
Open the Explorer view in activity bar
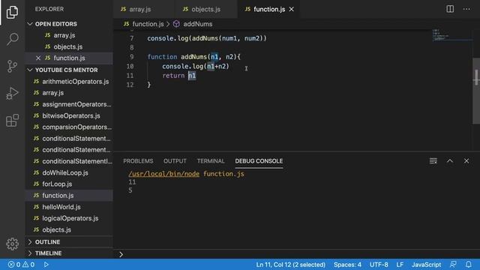pyautogui.click(x=12, y=12)
